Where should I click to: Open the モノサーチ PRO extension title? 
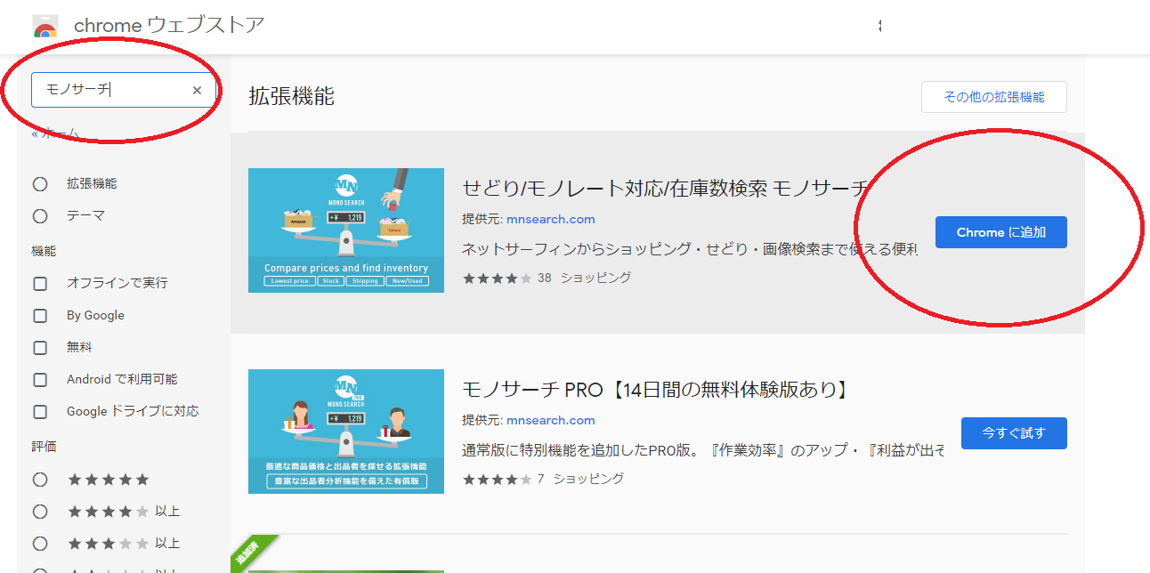tap(656, 389)
